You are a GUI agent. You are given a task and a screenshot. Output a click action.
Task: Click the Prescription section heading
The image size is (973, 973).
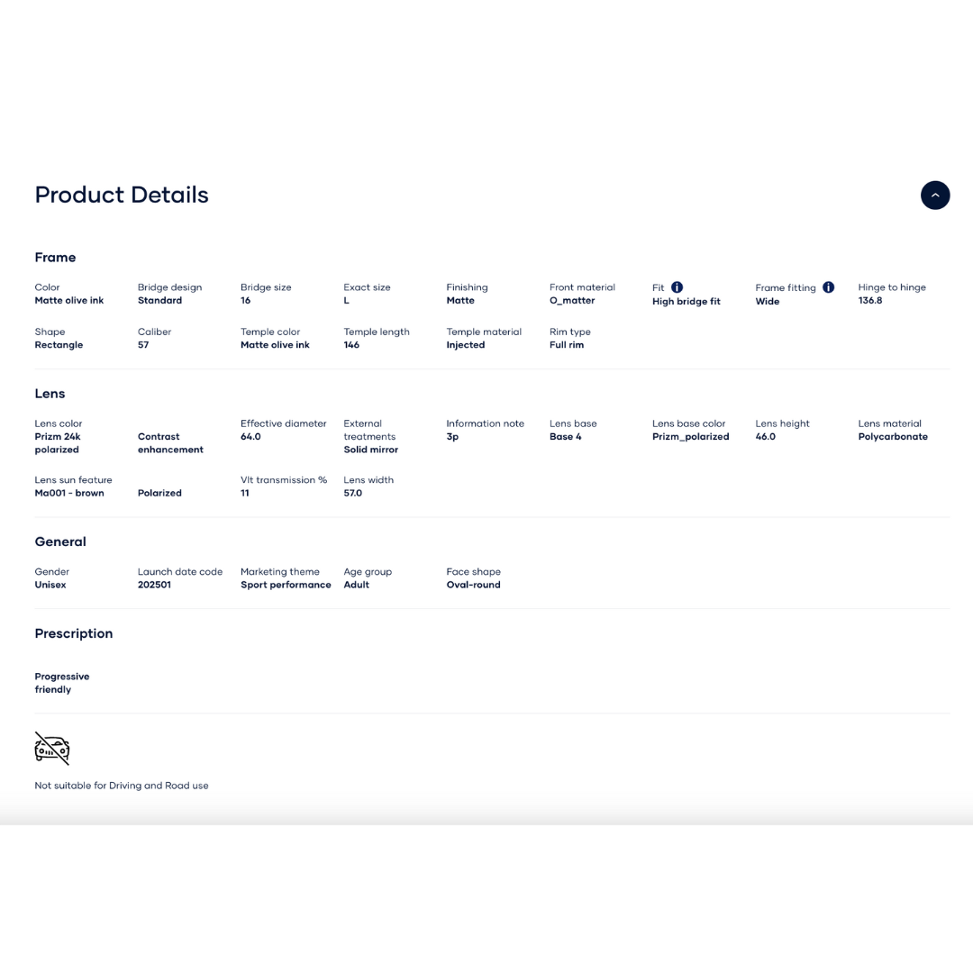coord(74,633)
